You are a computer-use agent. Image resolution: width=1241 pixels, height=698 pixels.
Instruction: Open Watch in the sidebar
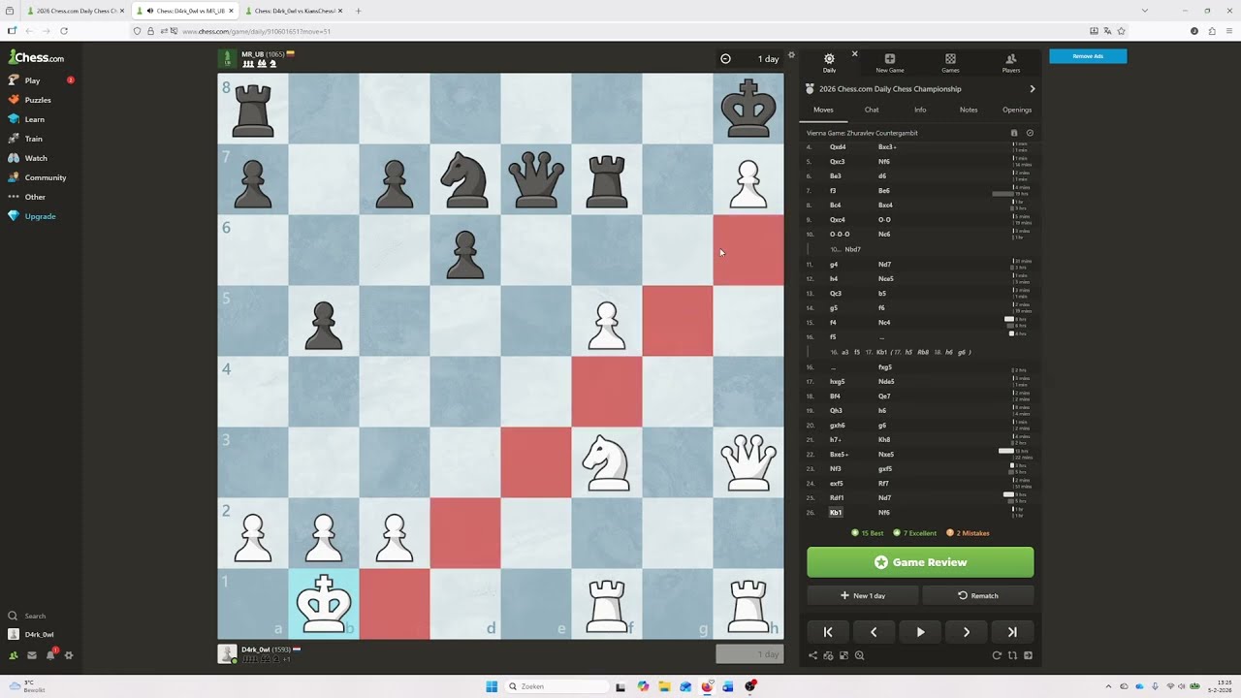click(x=39, y=158)
